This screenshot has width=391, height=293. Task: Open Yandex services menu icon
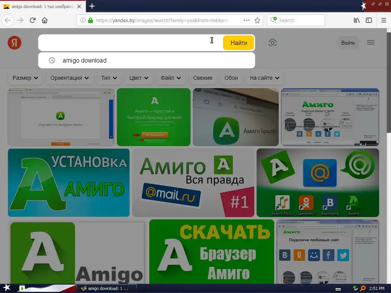point(371,42)
